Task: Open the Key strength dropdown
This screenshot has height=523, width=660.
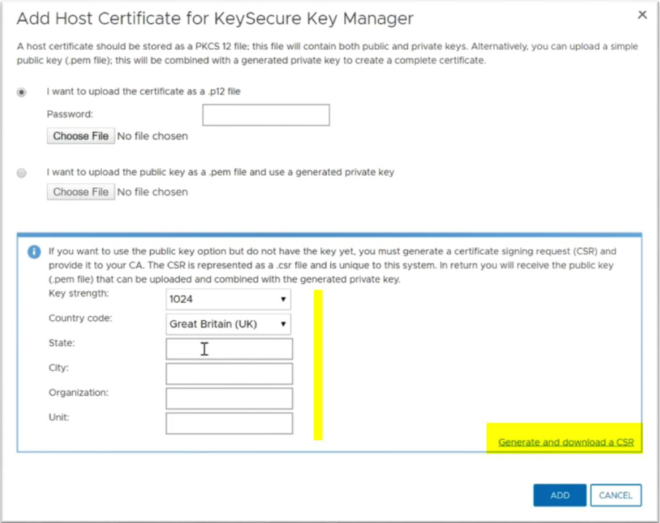Action: click(228, 299)
